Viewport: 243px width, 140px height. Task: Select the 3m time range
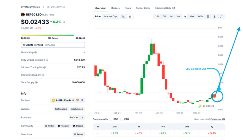coord(178,16)
